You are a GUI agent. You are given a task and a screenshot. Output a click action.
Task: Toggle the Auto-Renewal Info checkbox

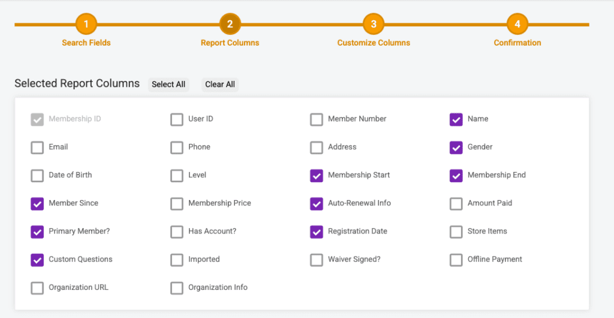[317, 204]
